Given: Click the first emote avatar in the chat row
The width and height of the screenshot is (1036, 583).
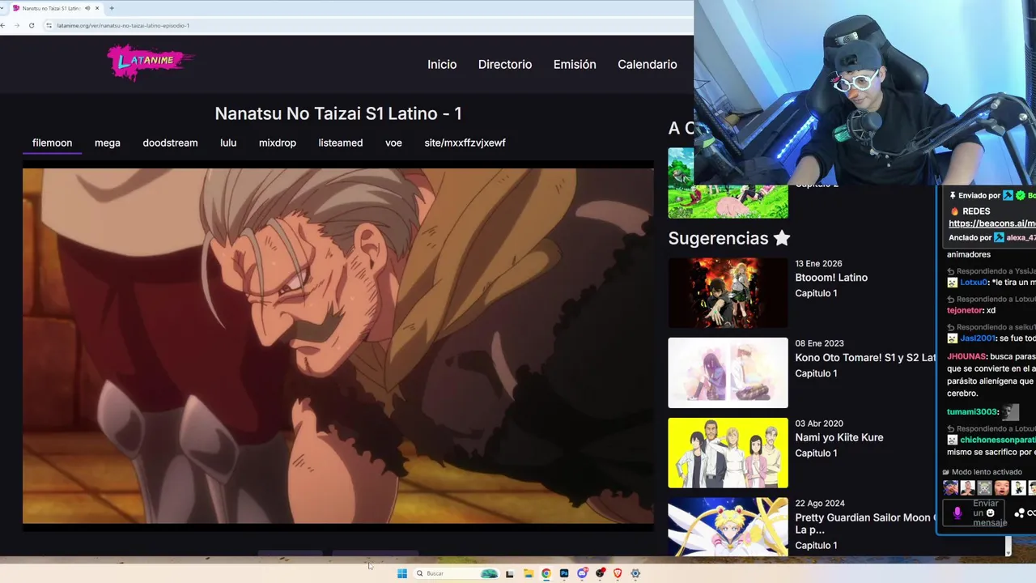Looking at the screenshot, I should coord(950,487).
